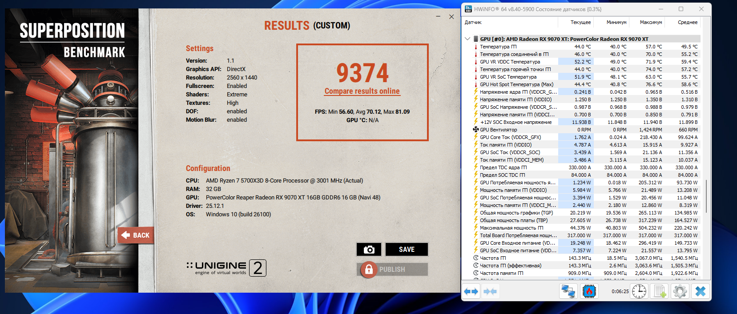The image size is (737, 314).
Task: Collapse the GPU [#0] AMD Radeon sensor group
Action: click(467, 39)
